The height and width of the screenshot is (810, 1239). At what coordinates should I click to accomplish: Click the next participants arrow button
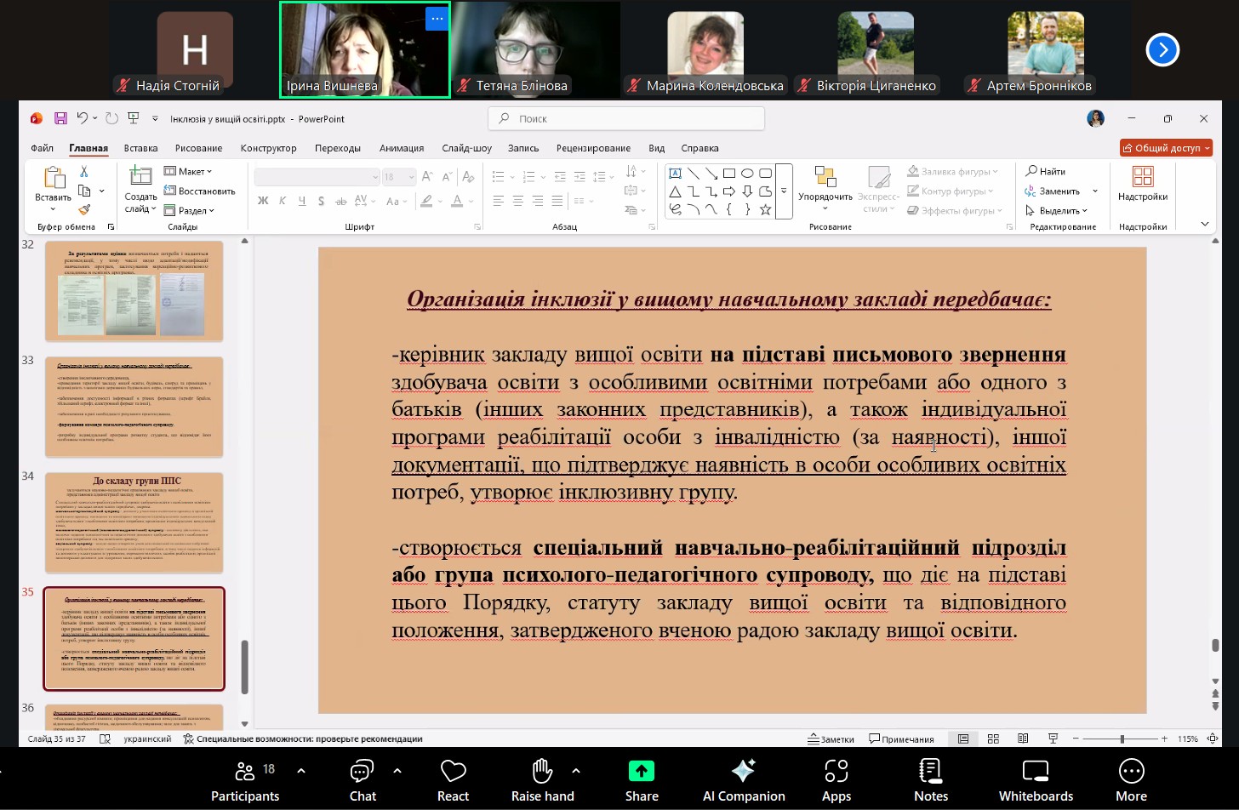[x=1162, y=50]
